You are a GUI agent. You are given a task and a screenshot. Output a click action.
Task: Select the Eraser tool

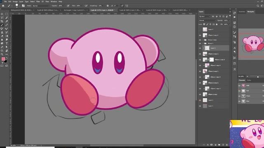coord(2,36)
